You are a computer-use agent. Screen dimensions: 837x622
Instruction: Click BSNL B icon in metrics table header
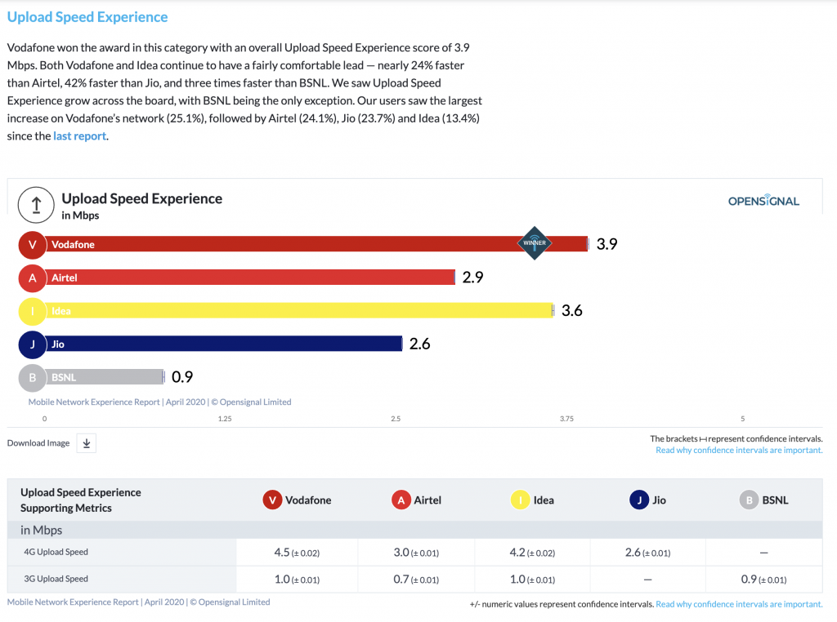tap(749, 500)
